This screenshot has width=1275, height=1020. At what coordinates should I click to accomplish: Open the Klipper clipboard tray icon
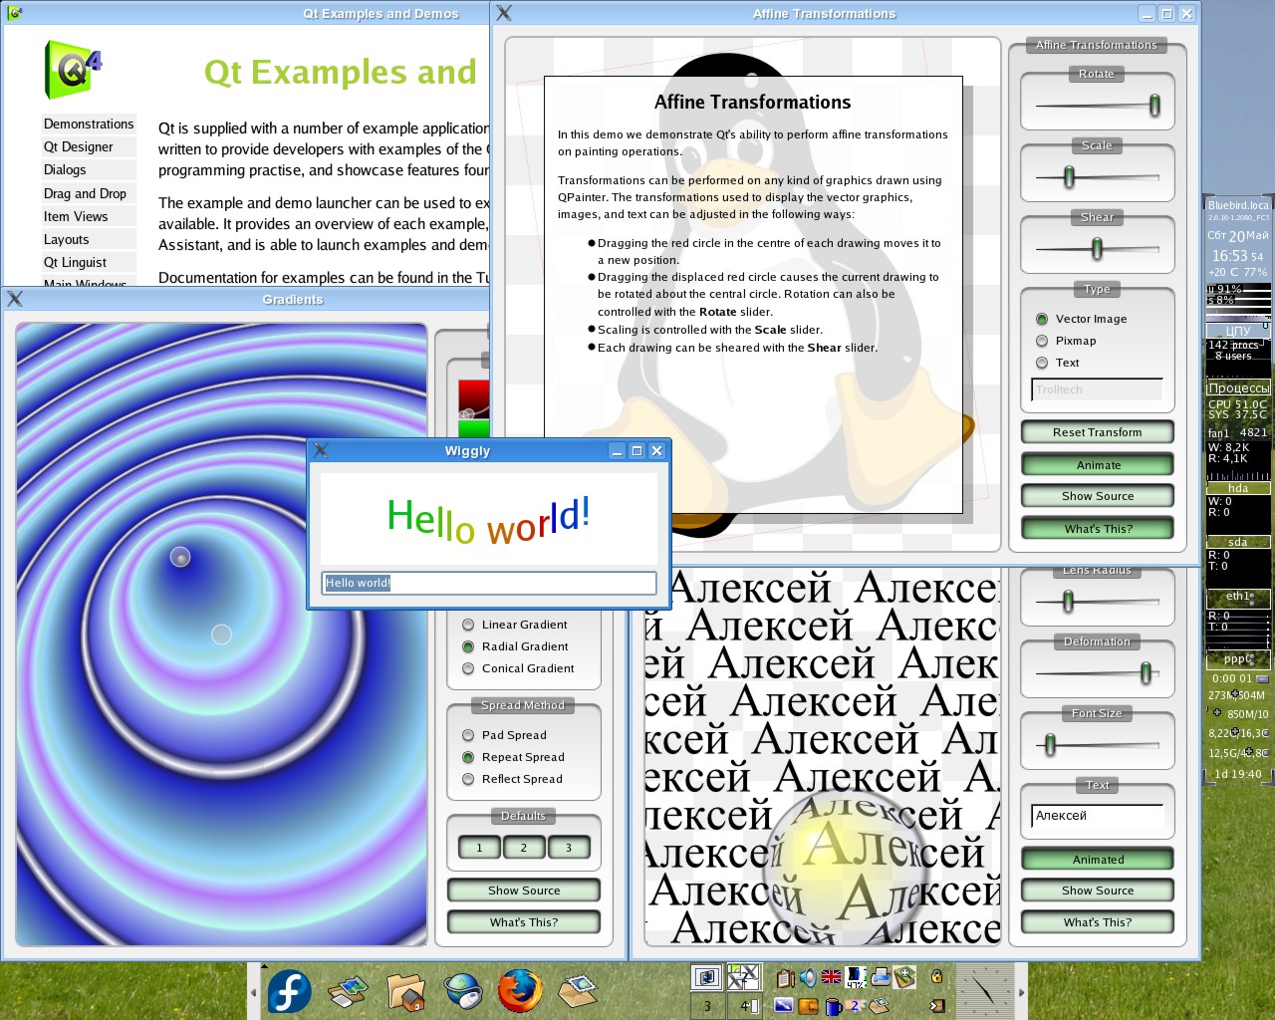[785, 978]
